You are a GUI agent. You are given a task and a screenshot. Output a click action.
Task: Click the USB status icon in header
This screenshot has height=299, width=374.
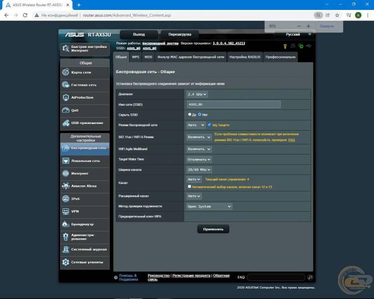tap(309, 46)
